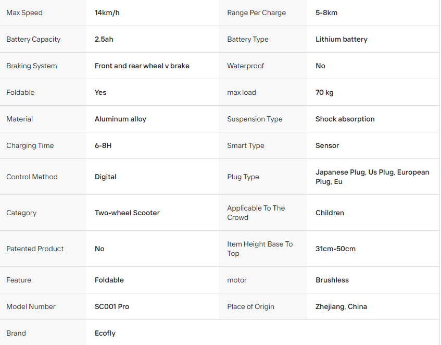Select the 70 kg max load value
The image size is (441, 345).
pyautogui.click(x=324, y=92)
